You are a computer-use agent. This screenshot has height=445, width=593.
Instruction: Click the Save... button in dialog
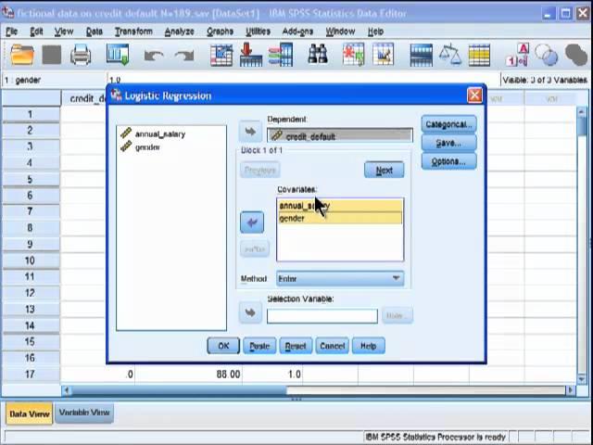pyautogui.click(x=448, y=143)
